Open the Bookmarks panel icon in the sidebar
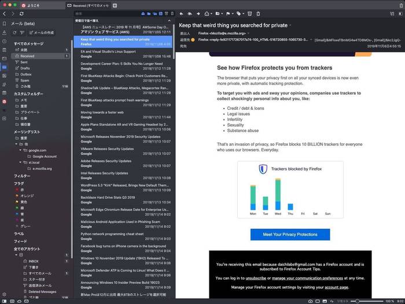This screenshot has height=304, width=405. point(4,24)
